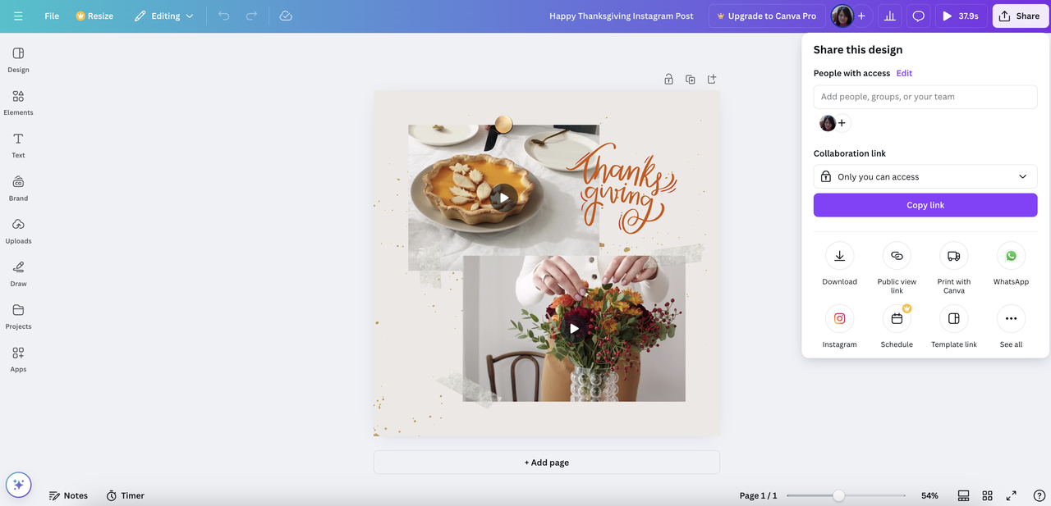Viewport: 1051px width, 506px height.
Task: Click the 54% zoom level
Action: pos(929,495)
